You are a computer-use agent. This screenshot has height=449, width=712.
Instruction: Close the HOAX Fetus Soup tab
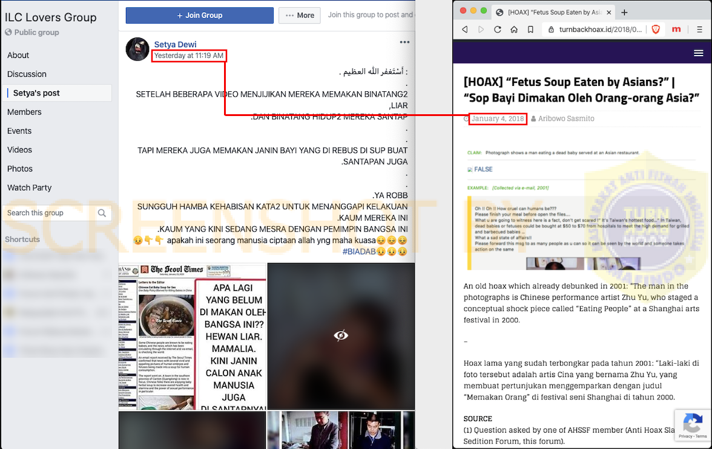(609, 12)
